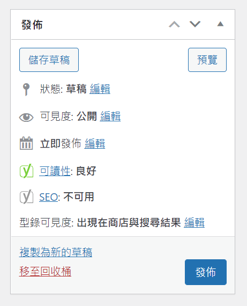Click the 預覽 preview button
The height and width of the screenshot is (306, 247).
pyautogui.click(x=207, y=60)
